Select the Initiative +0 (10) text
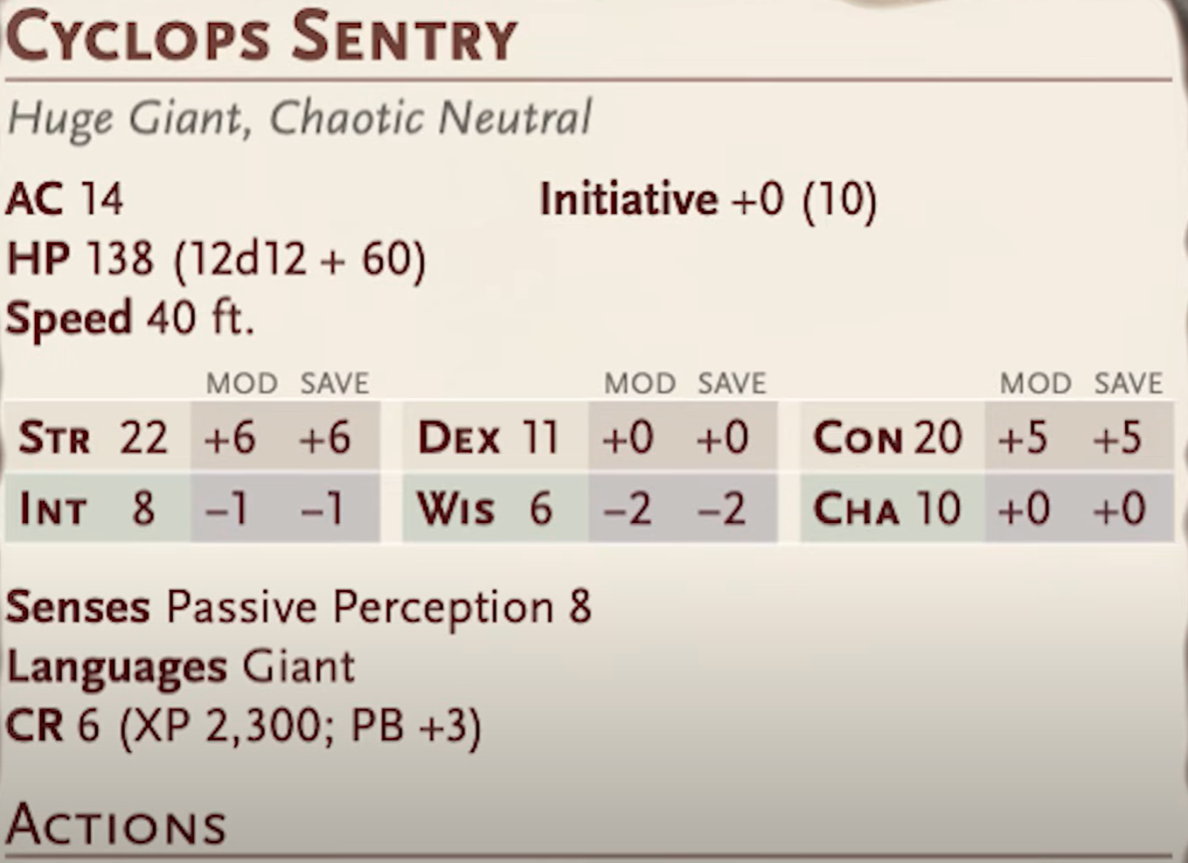 pyautogui.click(x=707, y=199)
